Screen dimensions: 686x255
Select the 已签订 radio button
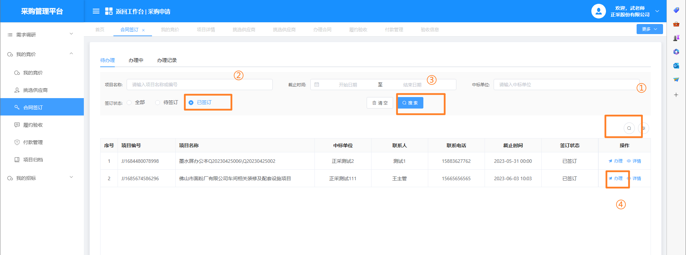pos(191,103)
